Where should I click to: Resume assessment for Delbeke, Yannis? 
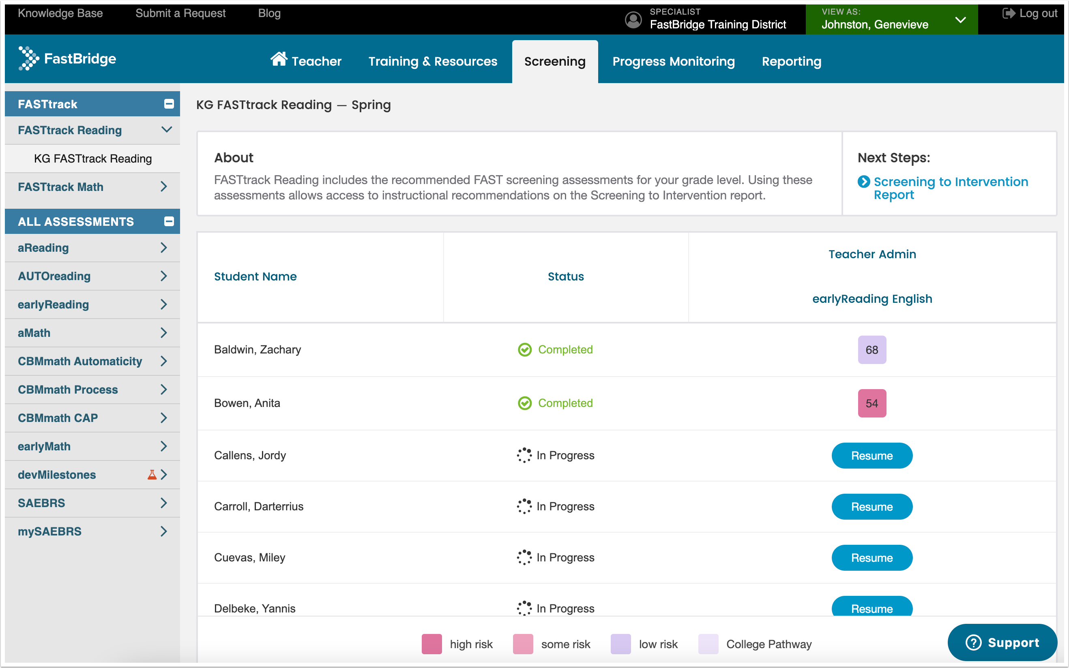pos(872,606)
